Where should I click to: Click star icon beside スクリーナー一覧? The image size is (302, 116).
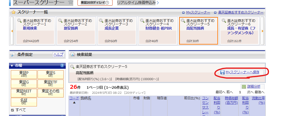tap(14, 12)
